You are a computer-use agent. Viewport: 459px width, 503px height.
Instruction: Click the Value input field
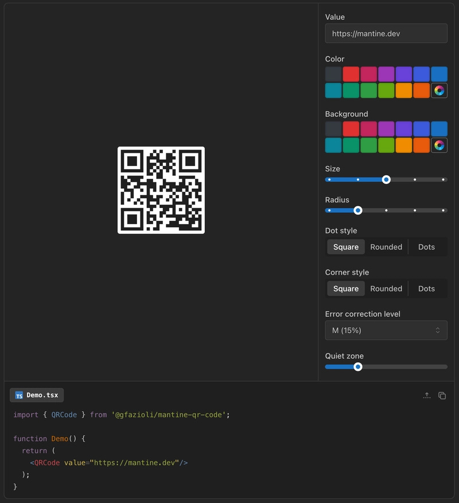coord(386,33)
